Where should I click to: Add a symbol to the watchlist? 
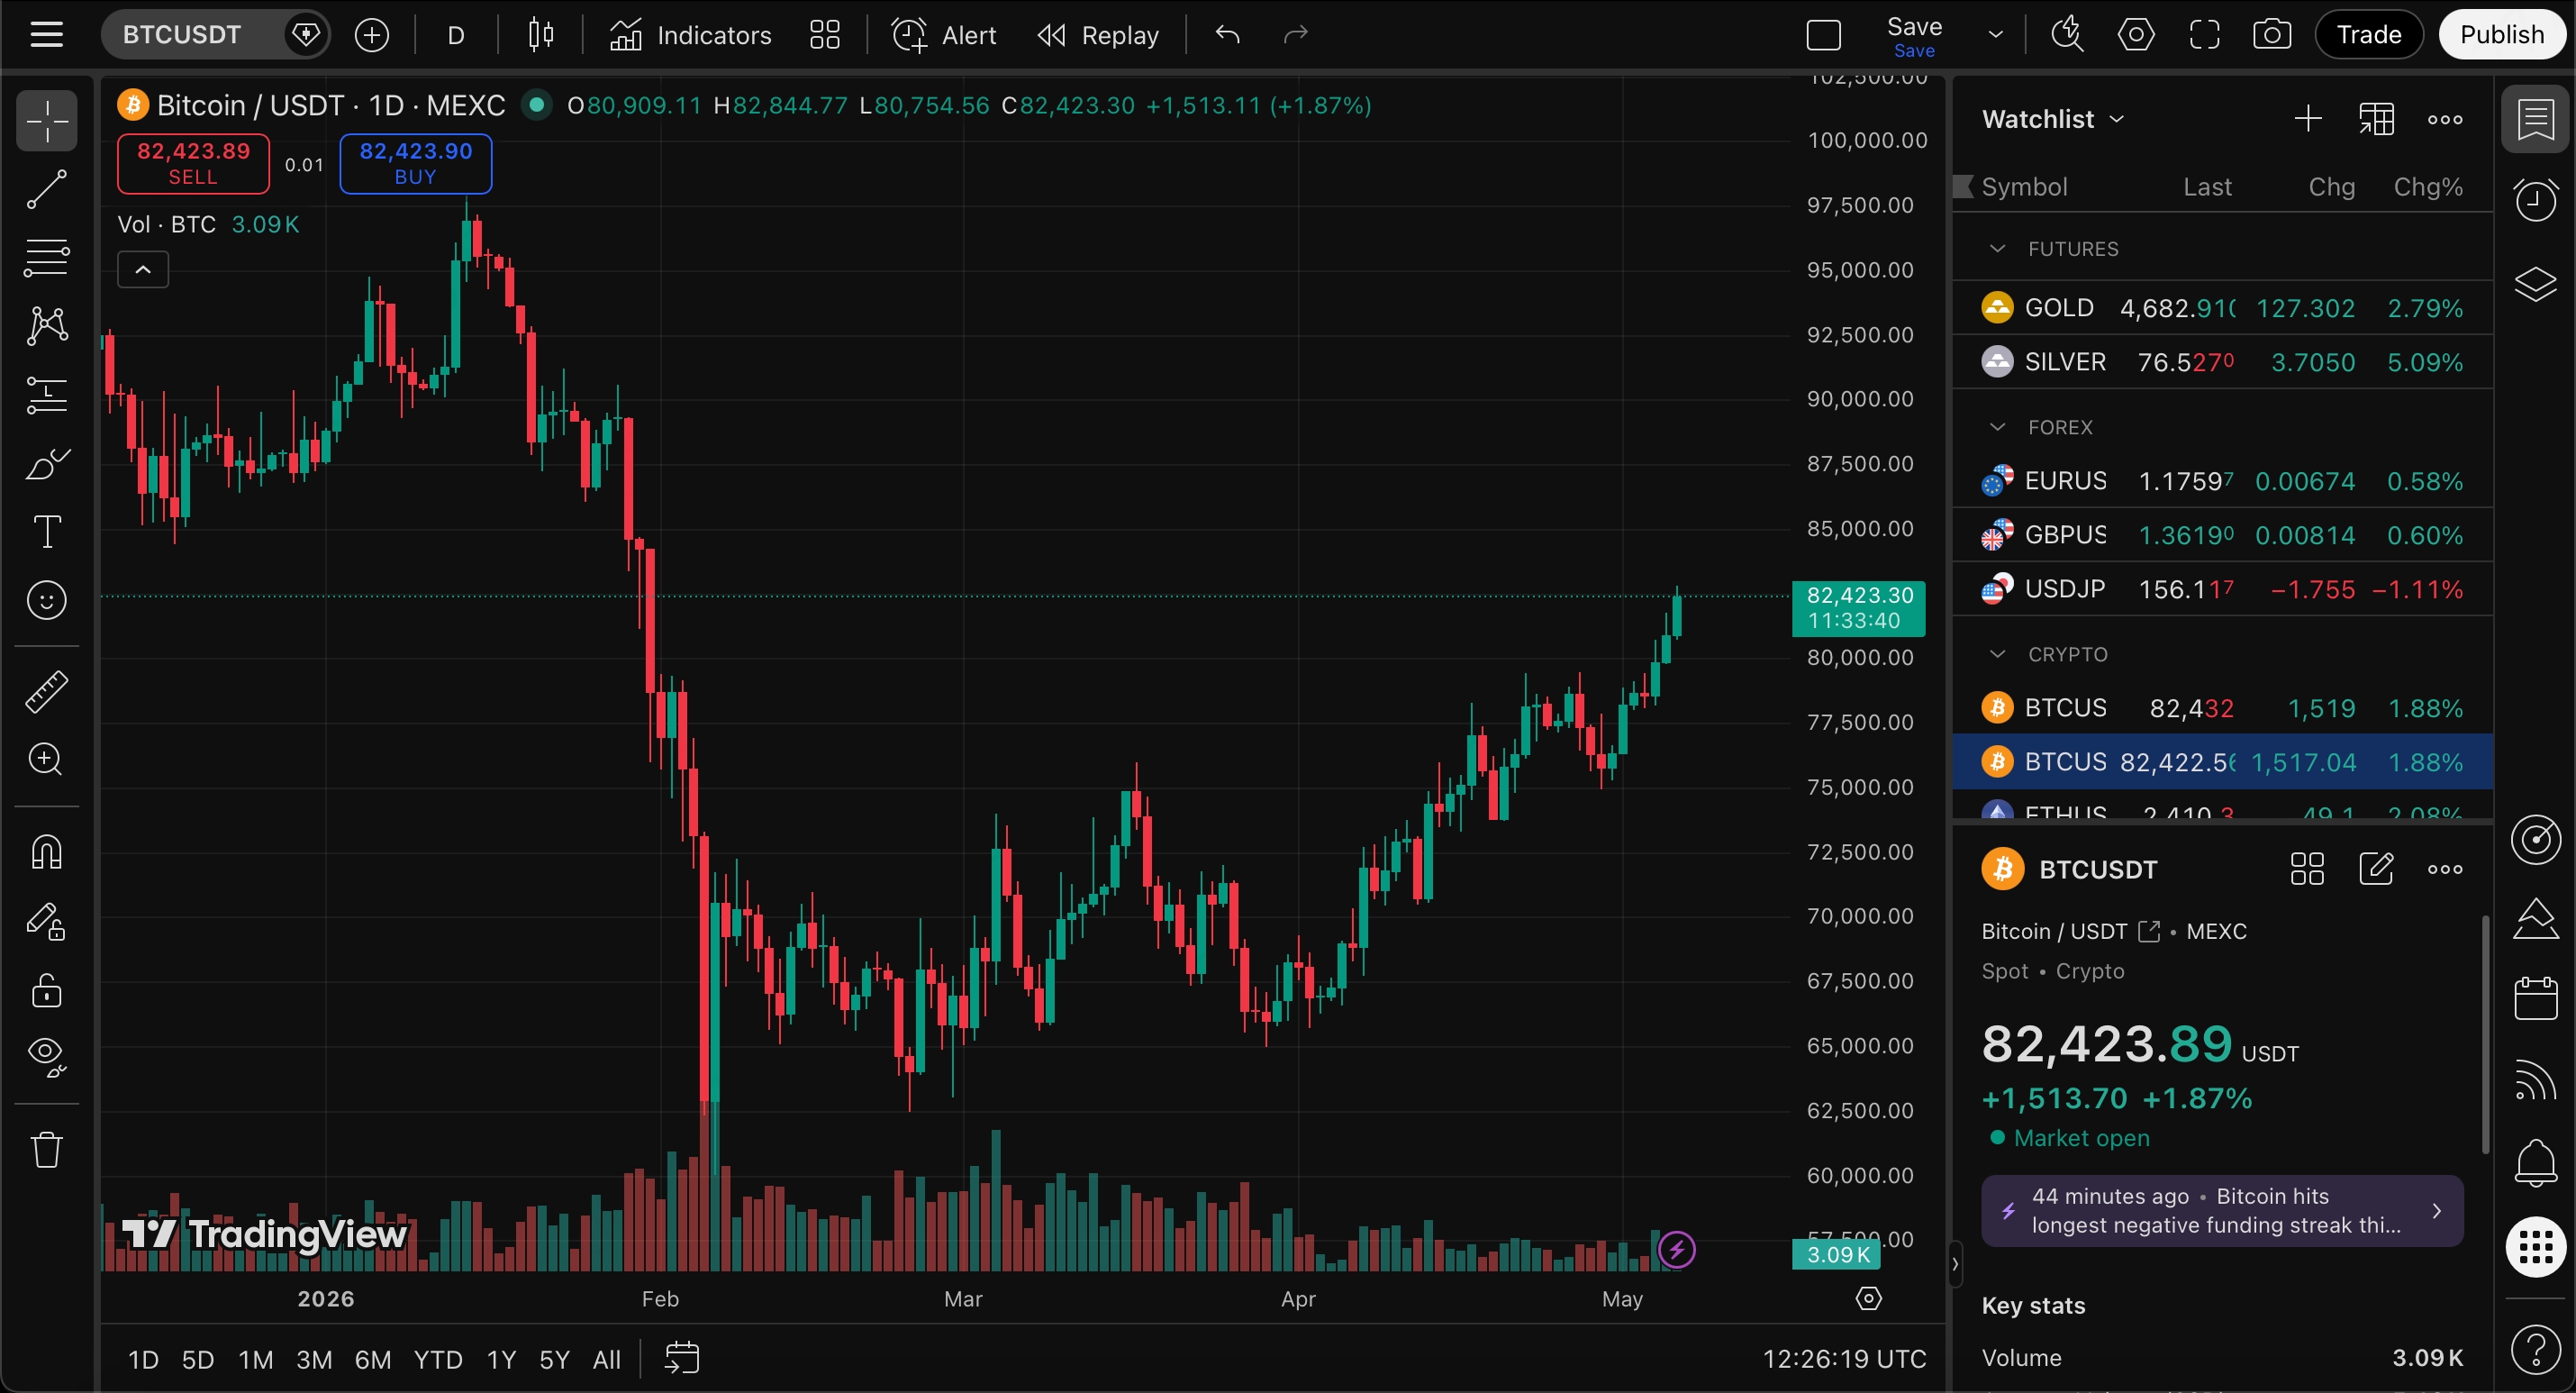2308,119
